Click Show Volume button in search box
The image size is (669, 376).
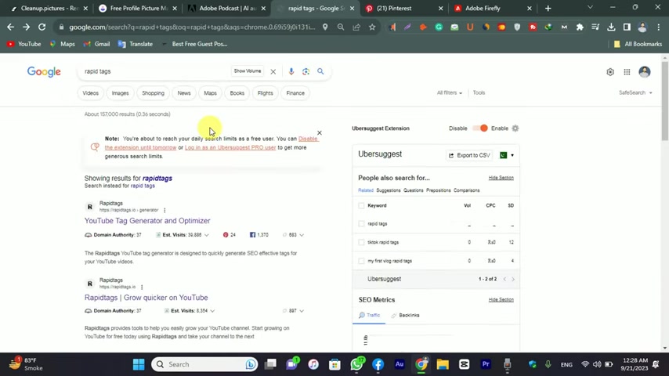pos(248,70)
